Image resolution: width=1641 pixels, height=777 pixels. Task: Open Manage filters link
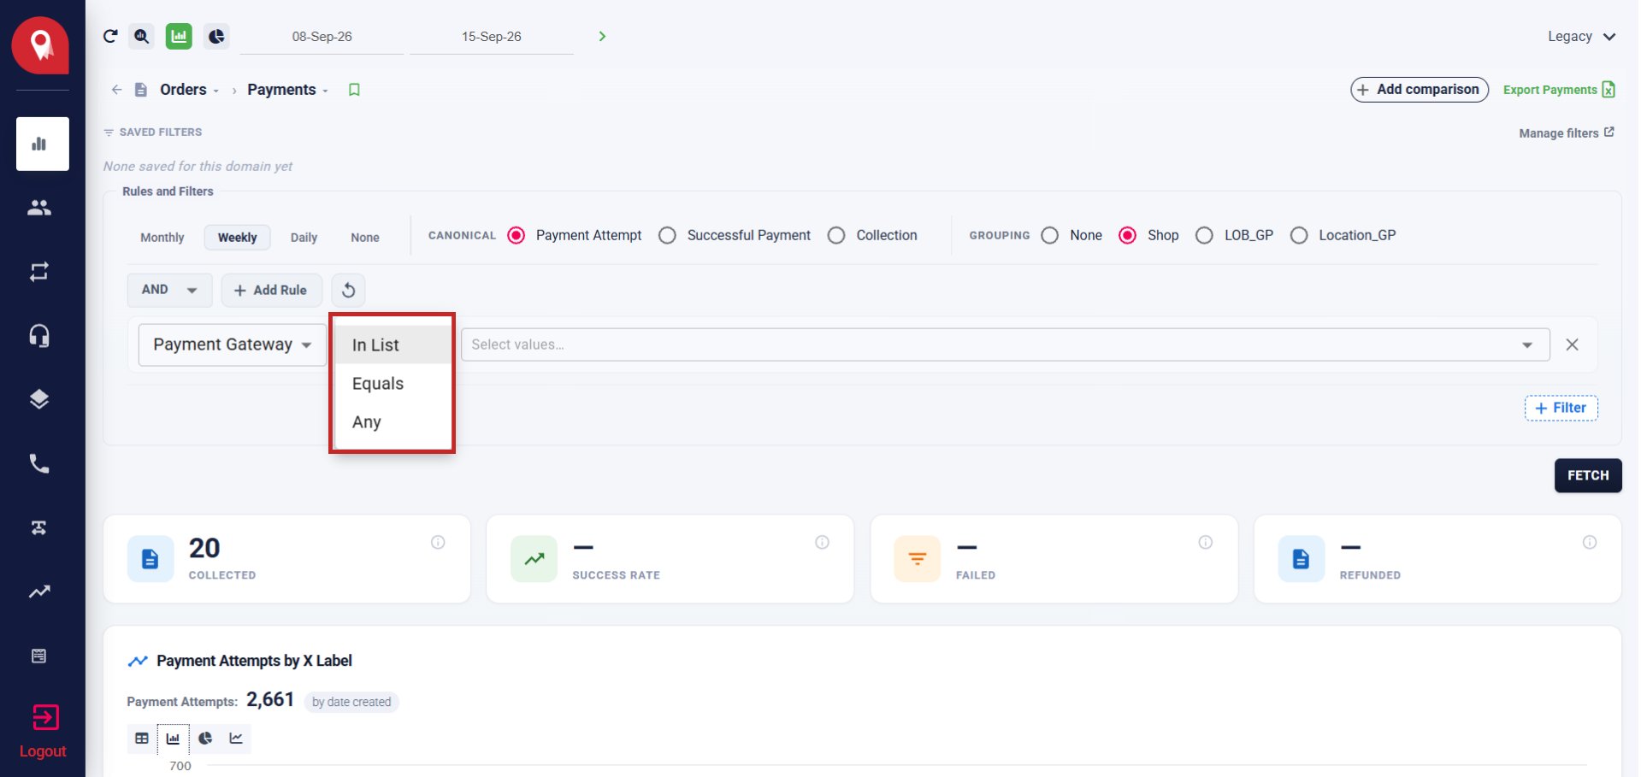[x=1567, y=132]
